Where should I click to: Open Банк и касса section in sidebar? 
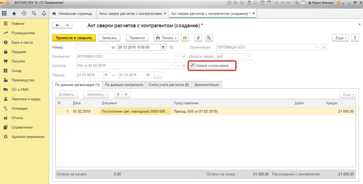22,43
